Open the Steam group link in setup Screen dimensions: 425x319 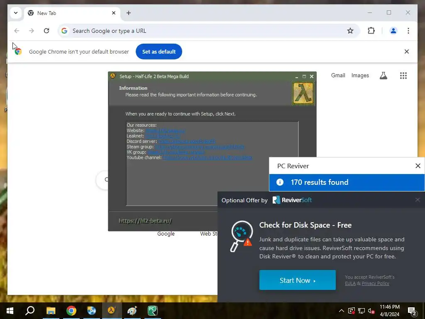(200, 147)
